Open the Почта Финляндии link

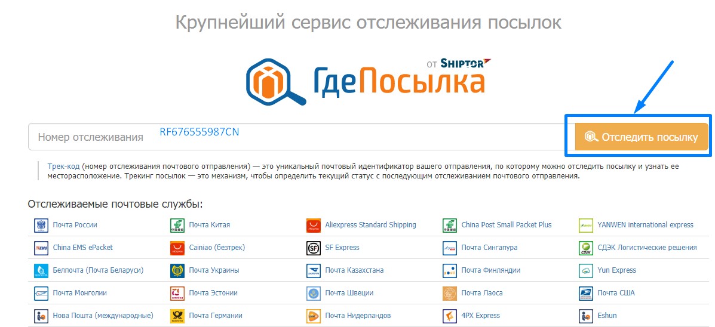point(490,270)
